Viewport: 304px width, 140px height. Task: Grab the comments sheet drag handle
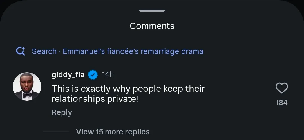point(152,11)
